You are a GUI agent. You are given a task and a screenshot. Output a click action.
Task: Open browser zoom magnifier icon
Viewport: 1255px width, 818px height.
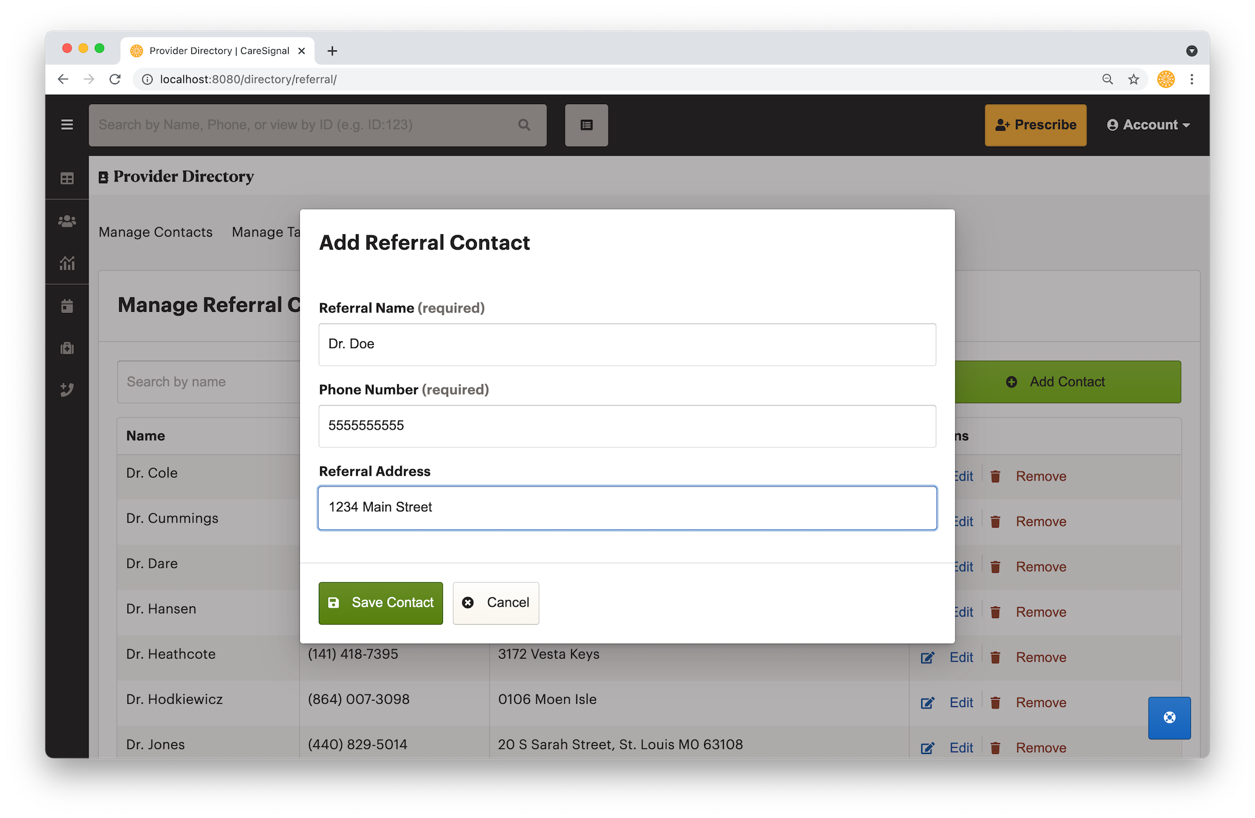coord(1108,79)
